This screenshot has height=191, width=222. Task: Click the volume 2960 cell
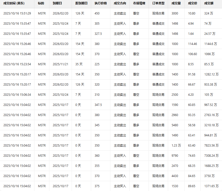[x=175, y=115]
